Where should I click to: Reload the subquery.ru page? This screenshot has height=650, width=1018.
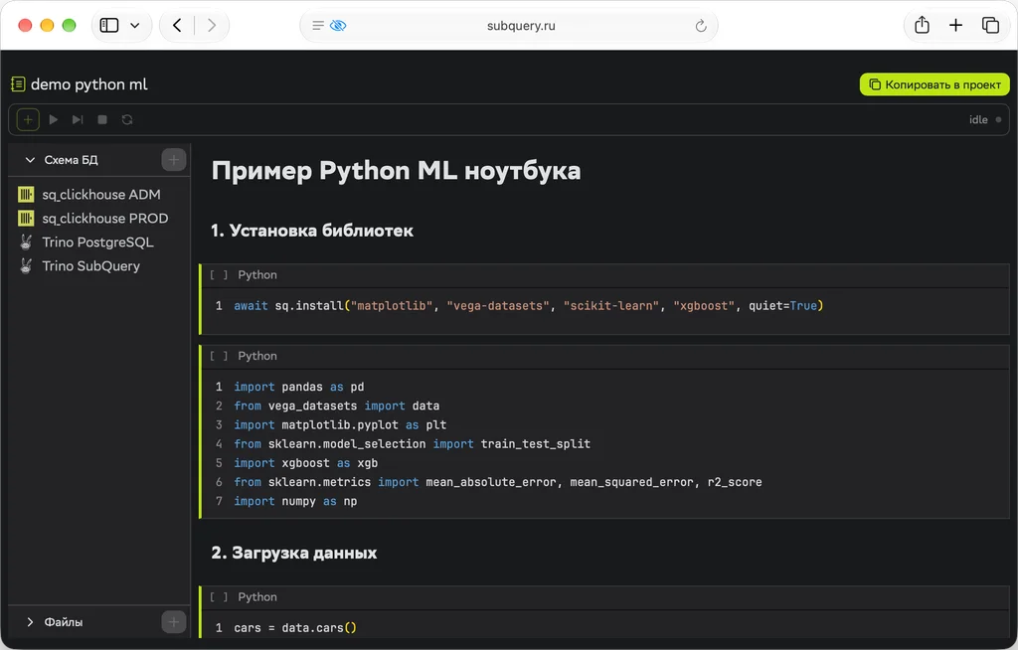(x=701, y=26)
